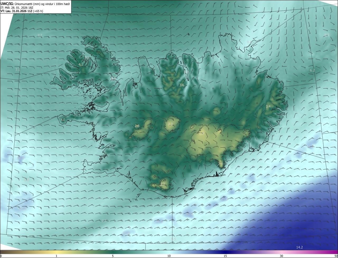This screenshot has width=338, height=258.
Task: Click the 2.3 value on the glacier
Action: tap(170, 124)
